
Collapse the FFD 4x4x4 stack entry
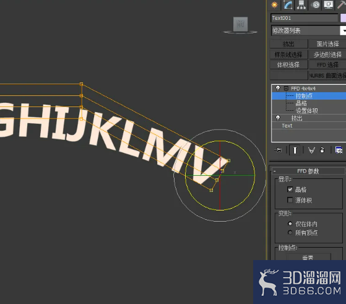(286, 89)
